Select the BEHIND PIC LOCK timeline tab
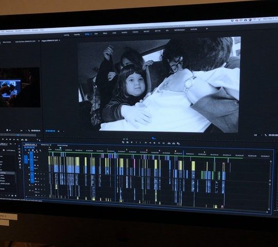The width and height of the screenshot is (278, 247). (x=30, y=144)
